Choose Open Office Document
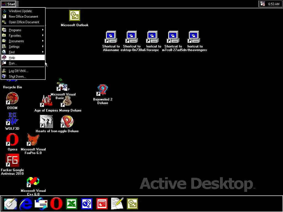Screen dimensions: 283x212 coord(23,22)
